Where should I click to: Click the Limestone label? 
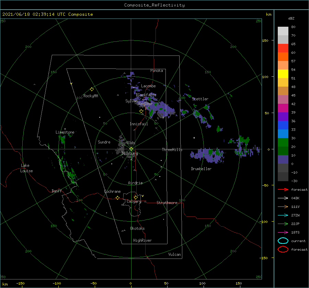pyautogui.click(x=65, y=132)
